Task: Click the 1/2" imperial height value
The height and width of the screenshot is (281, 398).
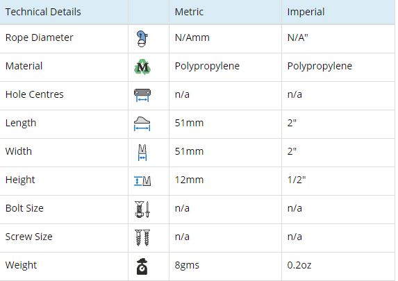Action: click(297, 180)
